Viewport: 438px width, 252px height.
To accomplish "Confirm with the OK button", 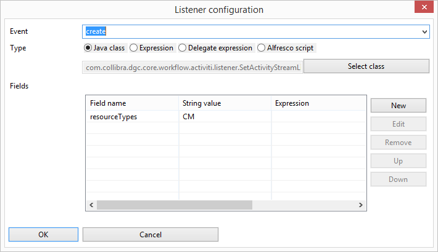I will tap(43, 234).
